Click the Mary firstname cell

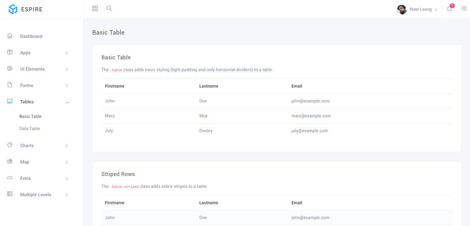tap(110, 116)
